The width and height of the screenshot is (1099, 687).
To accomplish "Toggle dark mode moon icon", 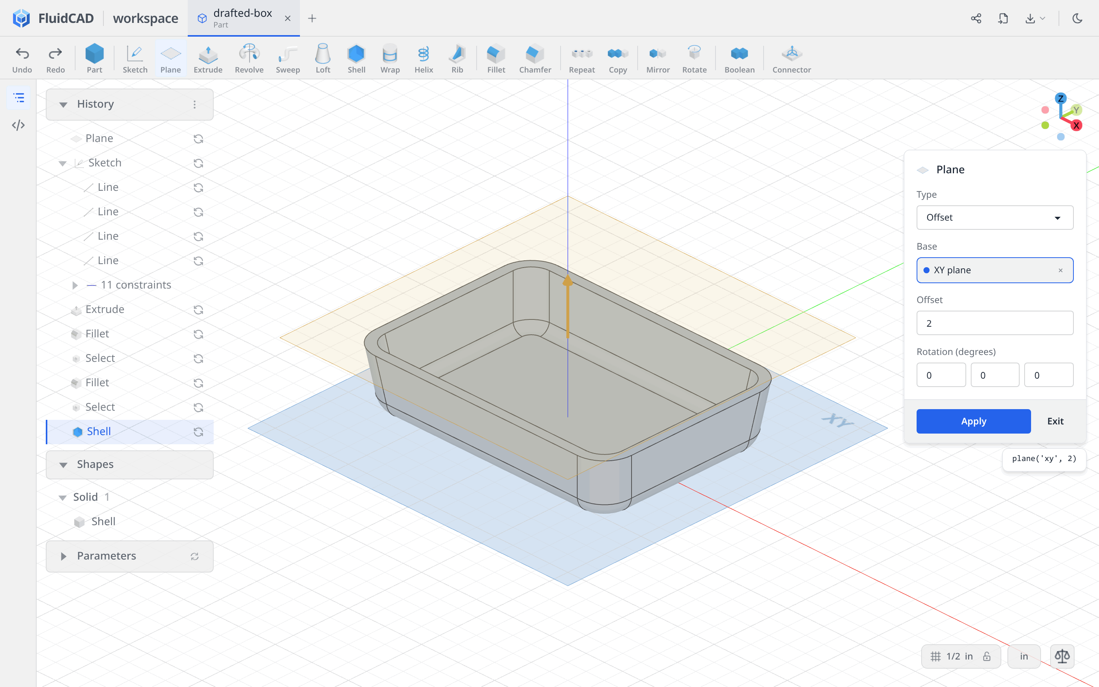I will click(1077, 18).
